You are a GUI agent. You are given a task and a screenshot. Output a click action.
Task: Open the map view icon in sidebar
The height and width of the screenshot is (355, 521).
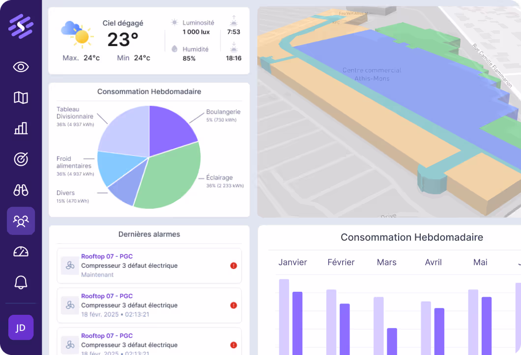point(21,98)
